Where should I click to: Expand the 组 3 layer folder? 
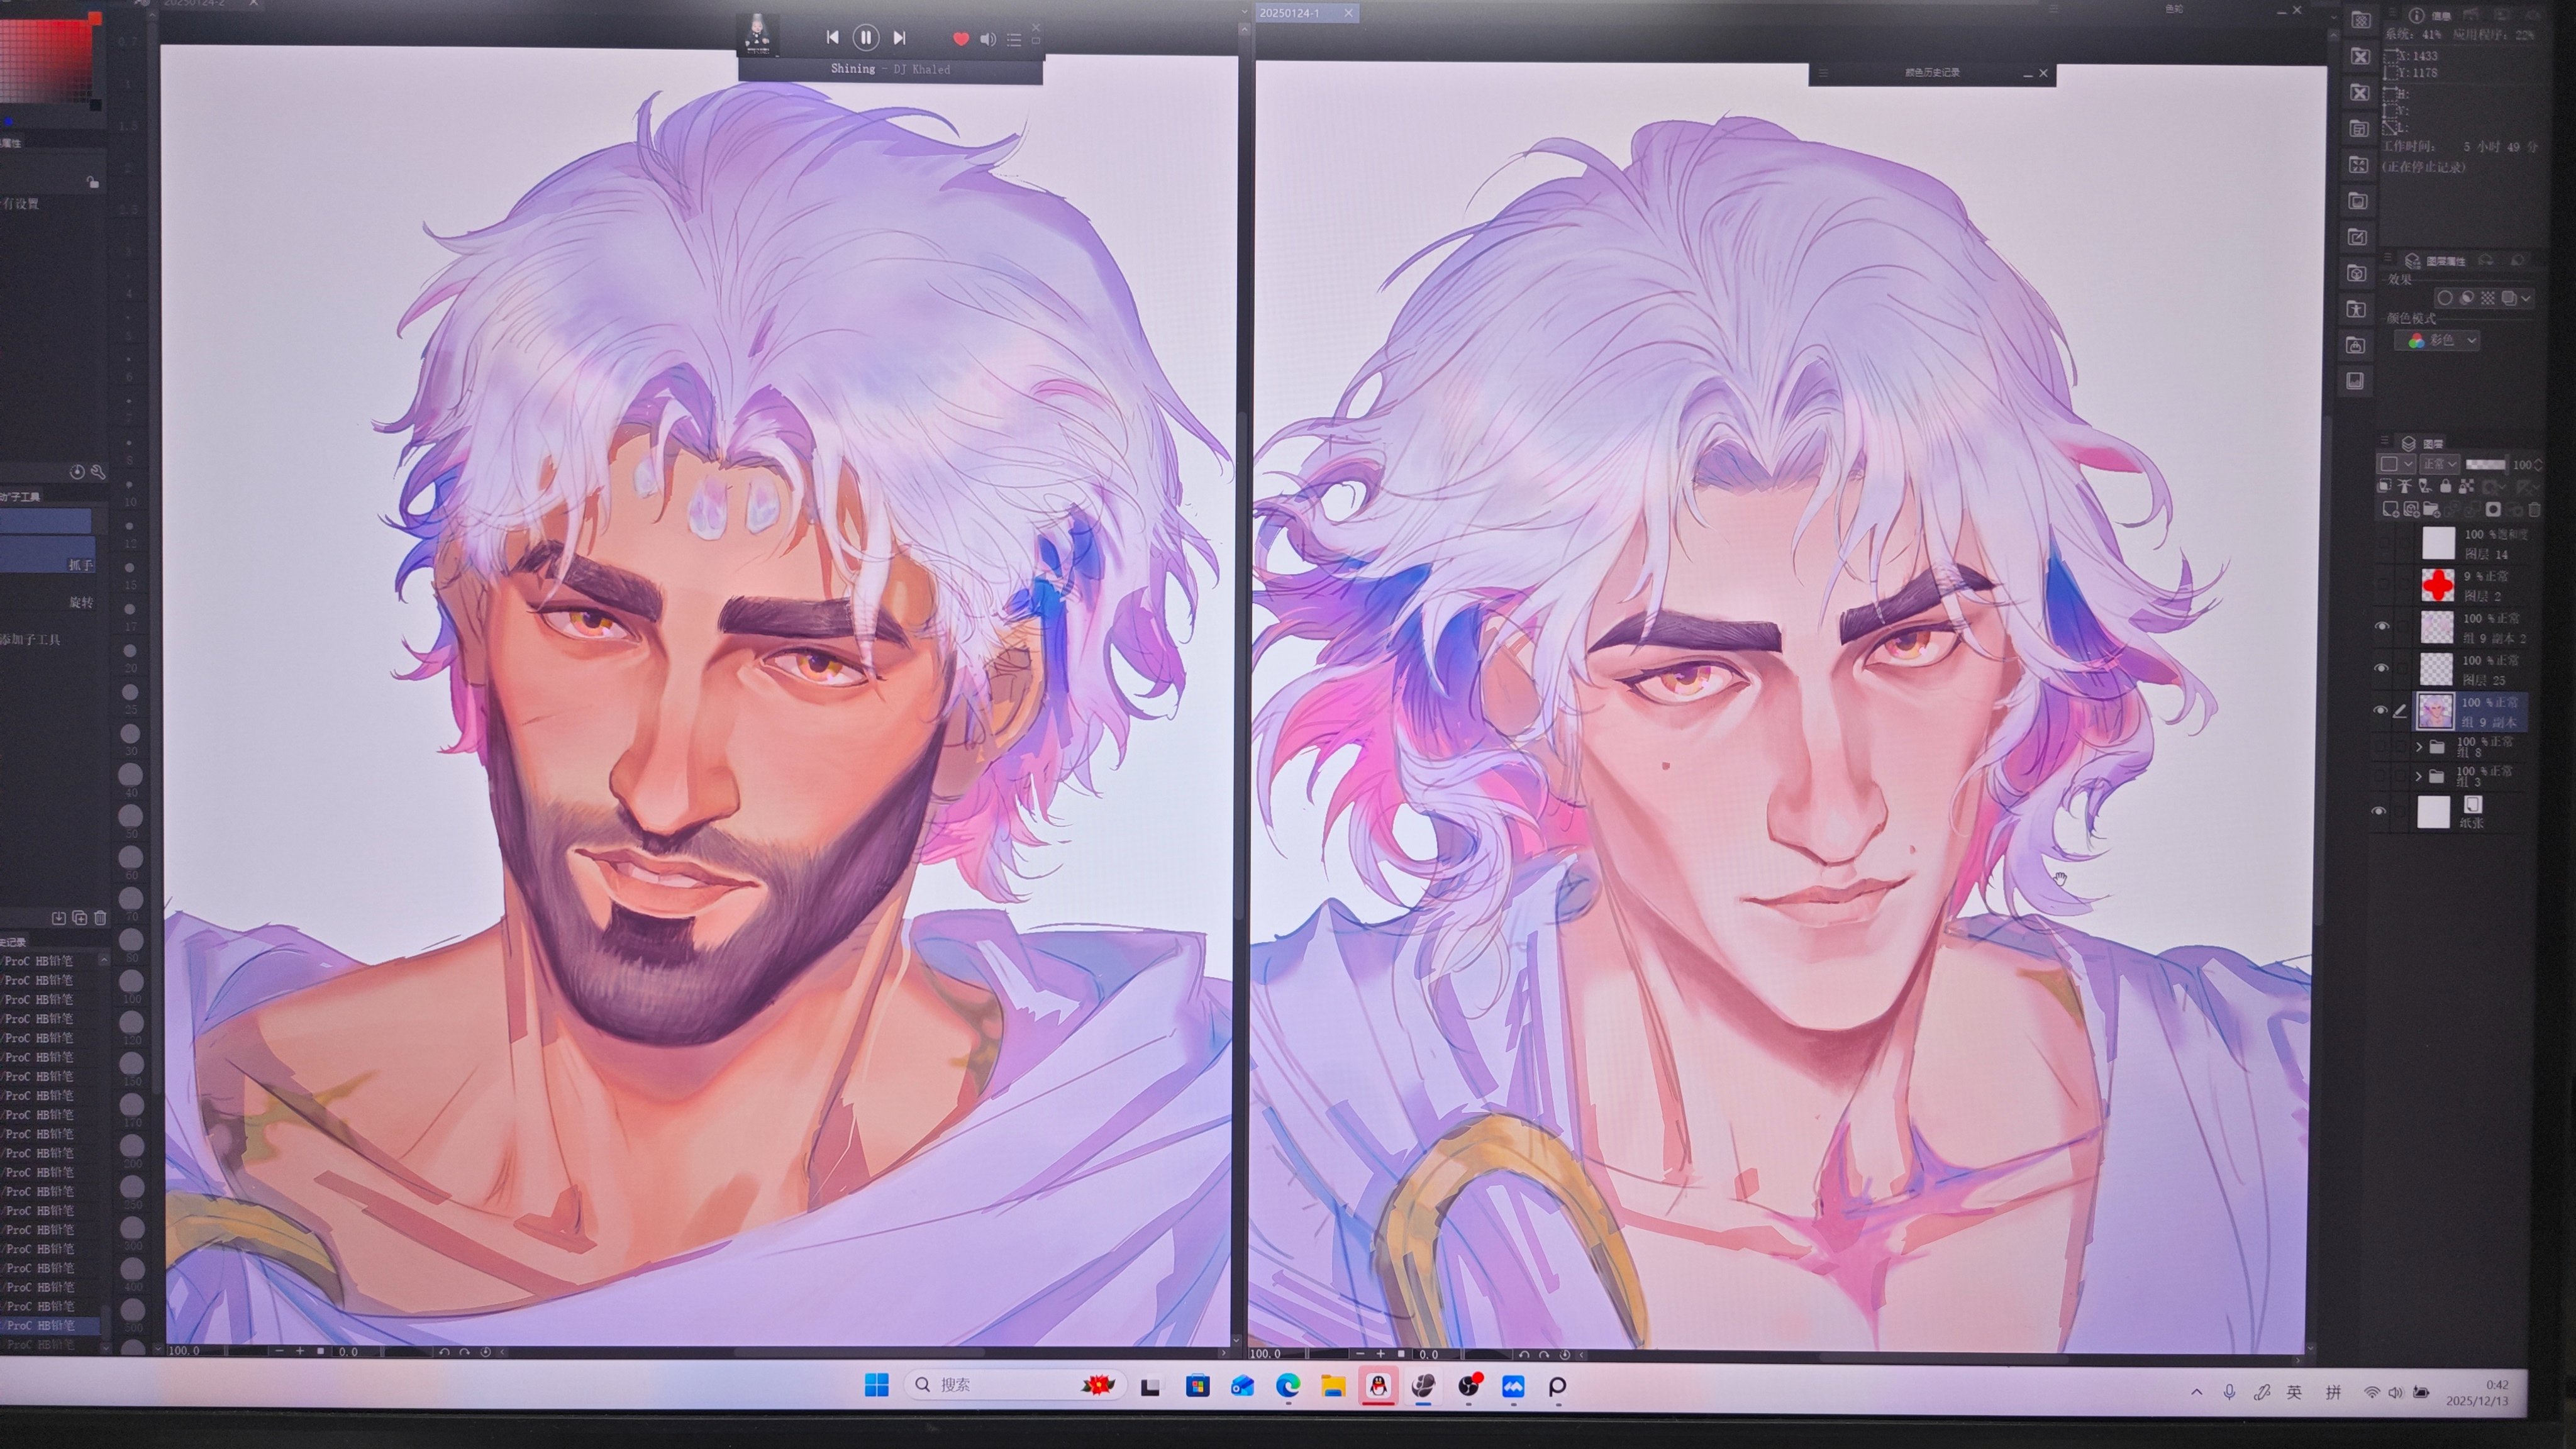[2419, 776]
